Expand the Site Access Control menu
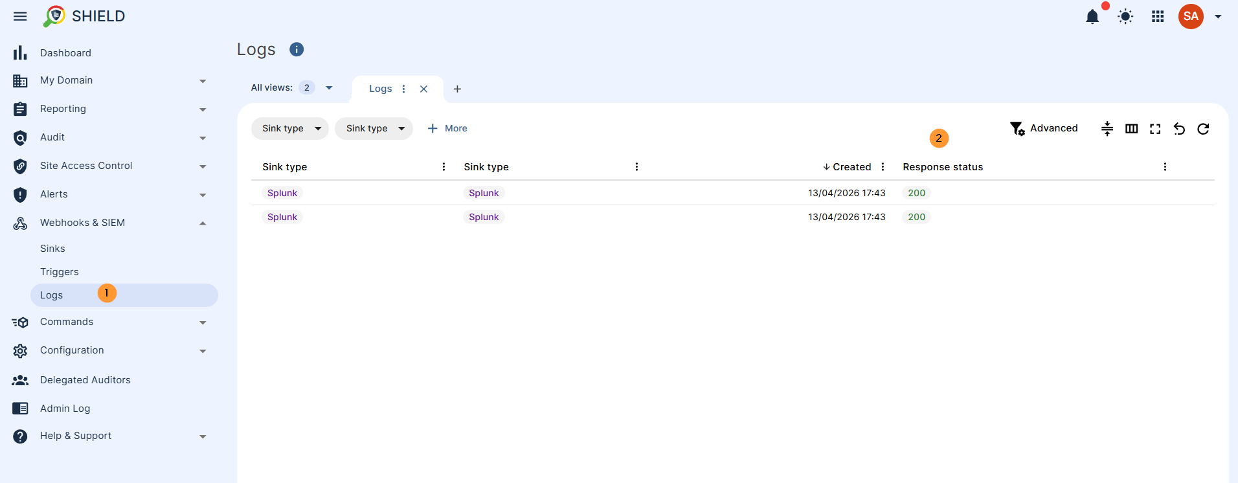 203,166
